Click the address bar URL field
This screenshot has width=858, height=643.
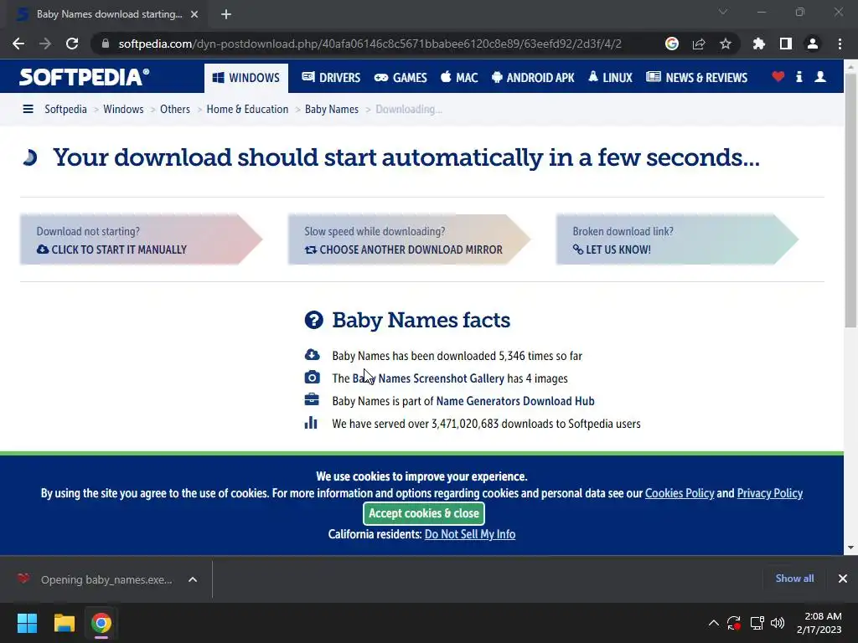[x=370, y=44]
